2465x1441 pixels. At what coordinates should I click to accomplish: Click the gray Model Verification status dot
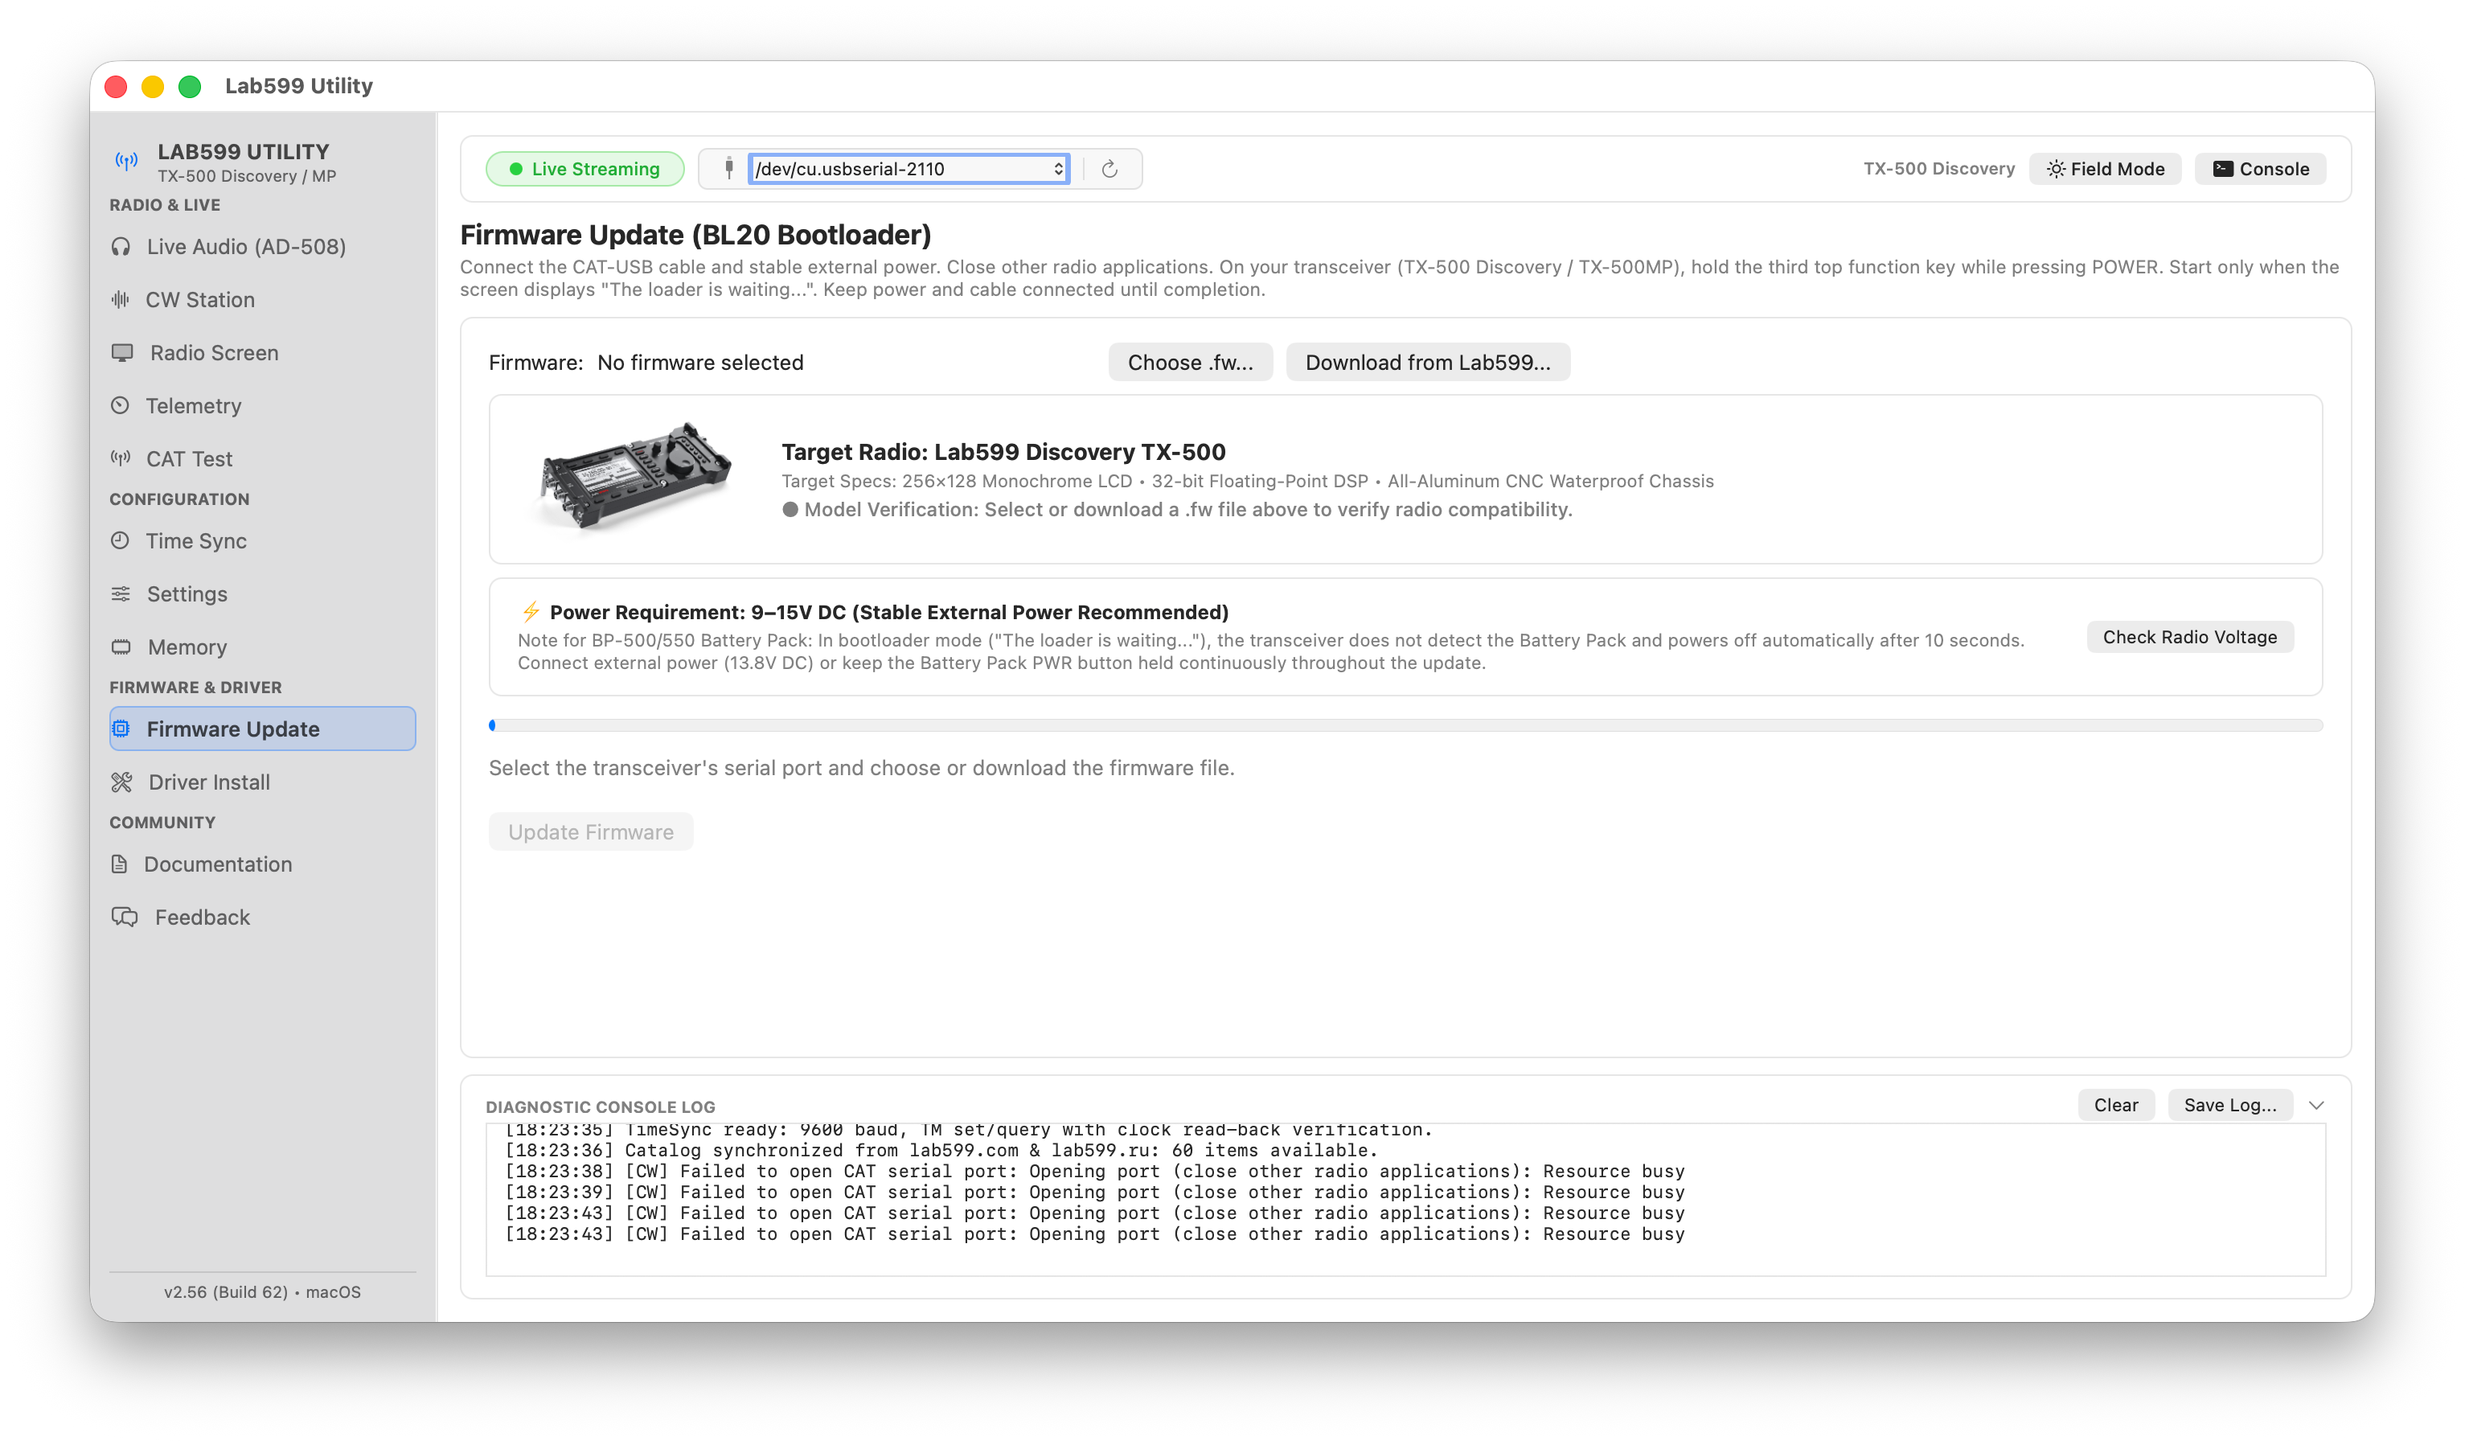pyautogui.click(x=790, y=510)
